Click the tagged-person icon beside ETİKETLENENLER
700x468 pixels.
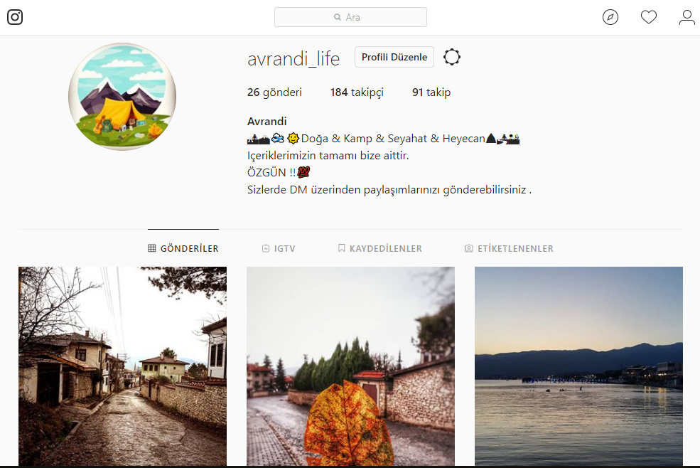click(469, 248)
